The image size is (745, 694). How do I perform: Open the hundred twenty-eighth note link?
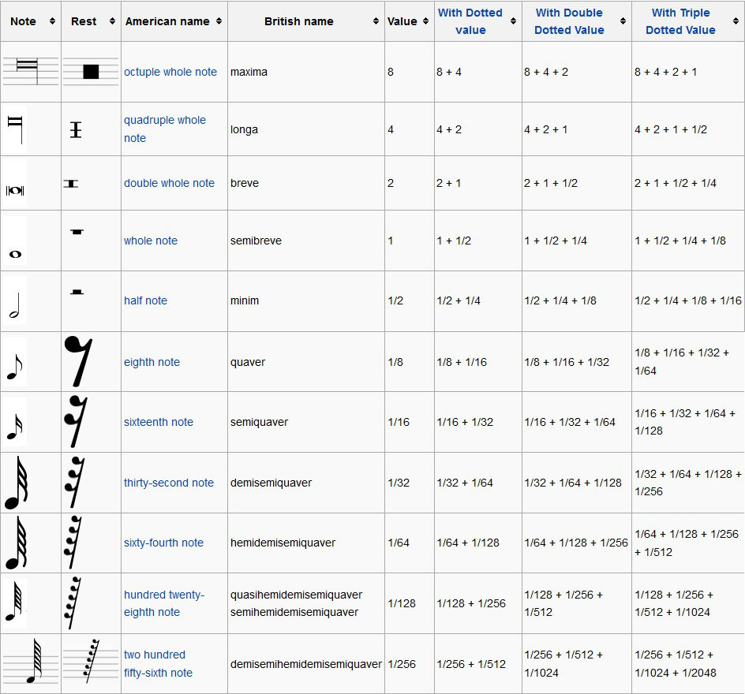pyautogui.click(x=163, y=603)
